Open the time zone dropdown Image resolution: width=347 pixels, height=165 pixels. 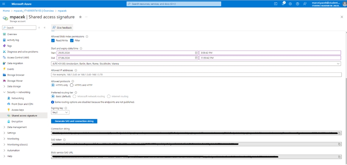point(196,64)
